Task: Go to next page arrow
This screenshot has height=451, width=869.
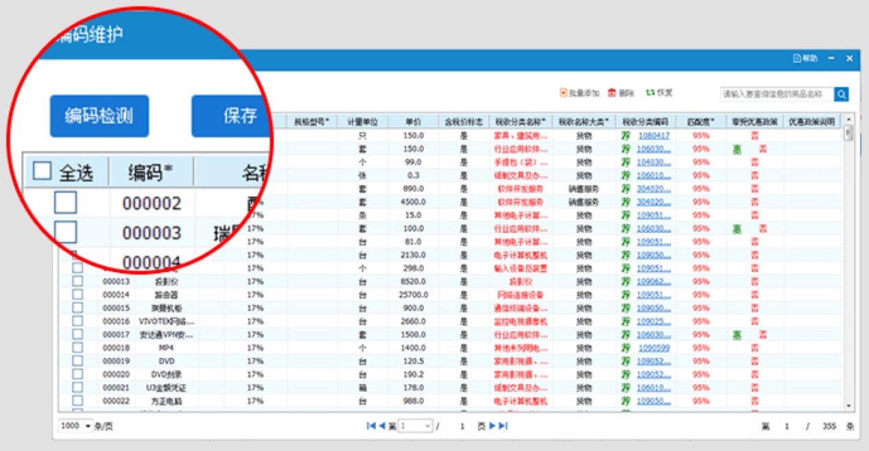Action: (492, 426)
